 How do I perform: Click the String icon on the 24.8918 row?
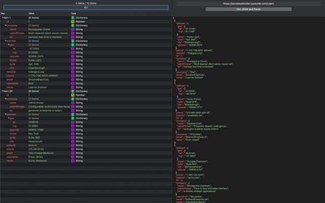[73, 122]
